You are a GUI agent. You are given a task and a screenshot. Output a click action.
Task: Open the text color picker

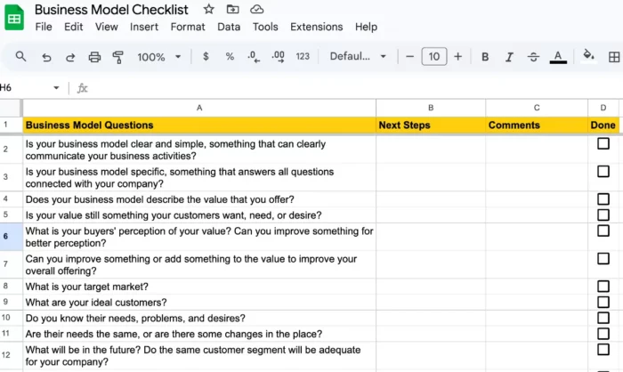(558, 57)
